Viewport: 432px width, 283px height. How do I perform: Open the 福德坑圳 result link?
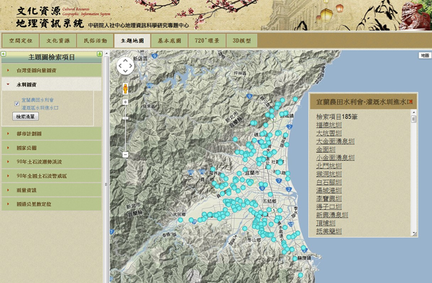point(328,125)
